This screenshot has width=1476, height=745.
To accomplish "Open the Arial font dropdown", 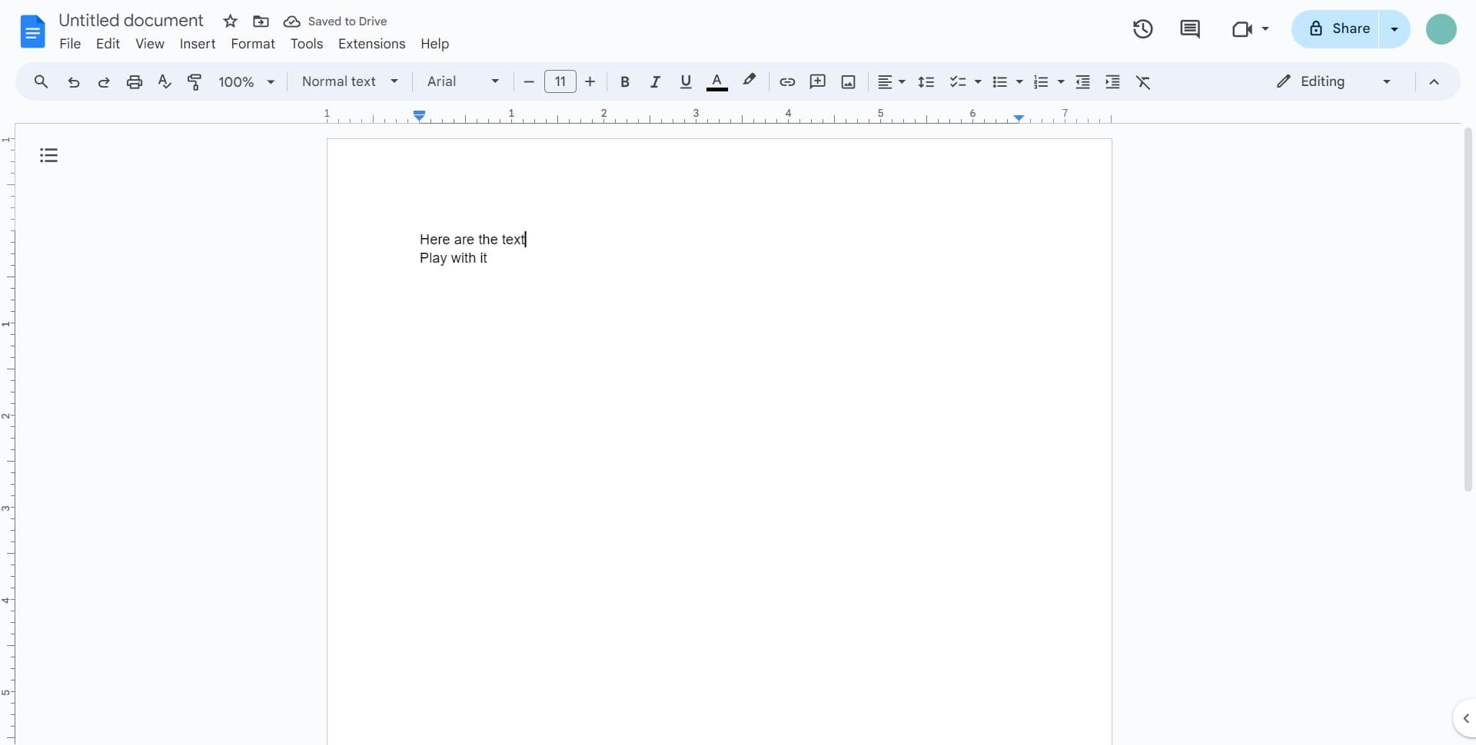I will tap(462, 81).
